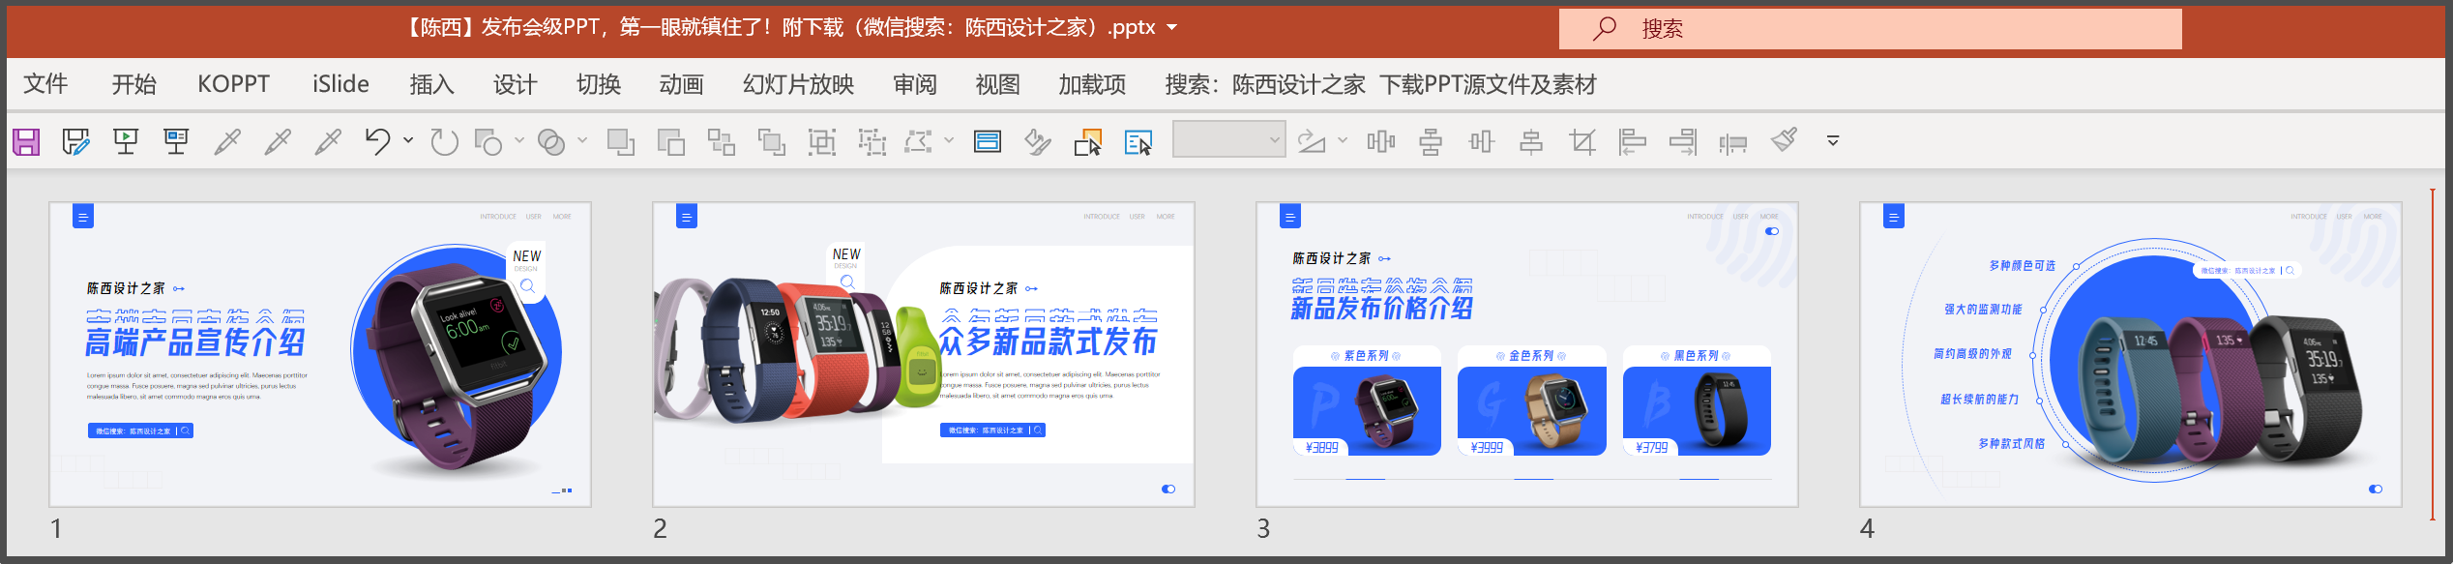Image resolution: width=2453 pixels, height=564 pixels.
Task: Click Distribute Horizontally icon
Action: [1381, 142]
